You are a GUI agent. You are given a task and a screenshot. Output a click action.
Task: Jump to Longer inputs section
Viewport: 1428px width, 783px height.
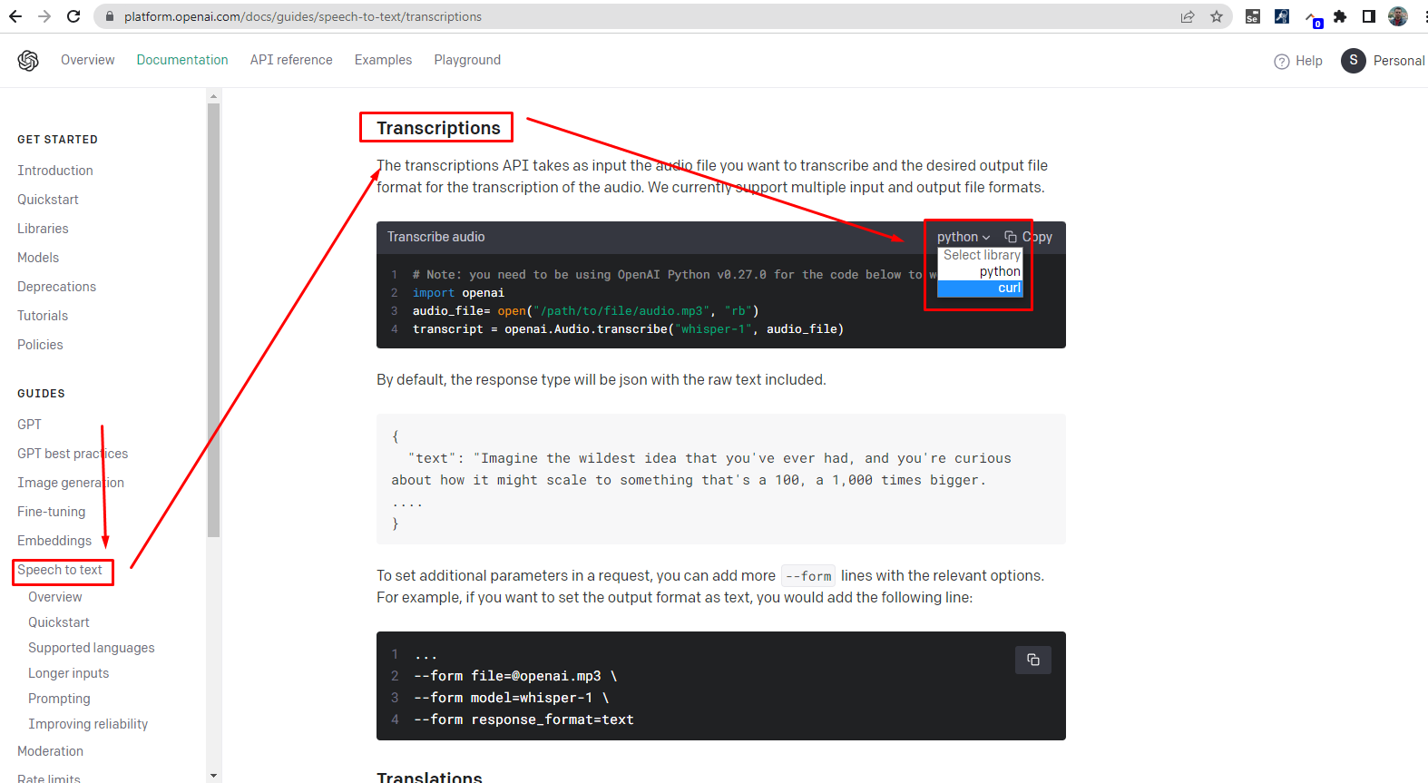tap(68, 673)
